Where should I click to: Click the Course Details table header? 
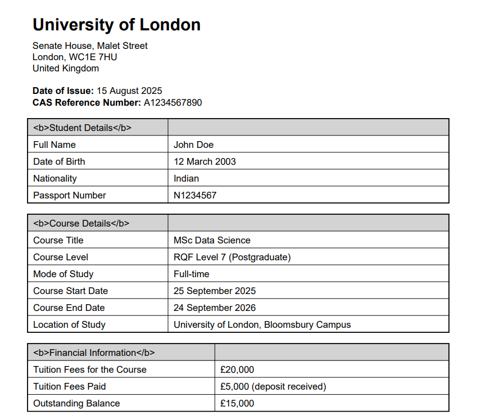pos(81,223)
